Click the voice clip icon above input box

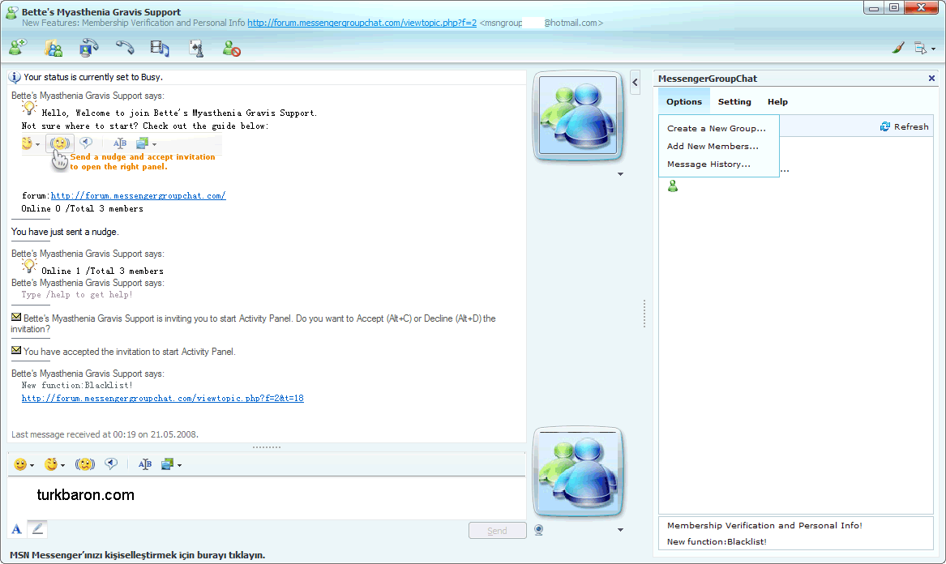click(111, 464)
